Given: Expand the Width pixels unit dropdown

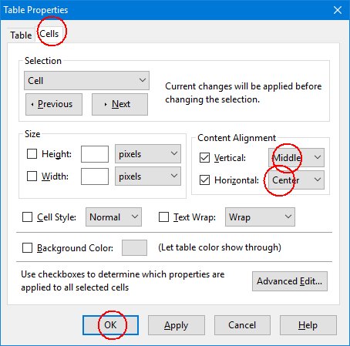Looking at the screenshot, I should click(148, 176).
